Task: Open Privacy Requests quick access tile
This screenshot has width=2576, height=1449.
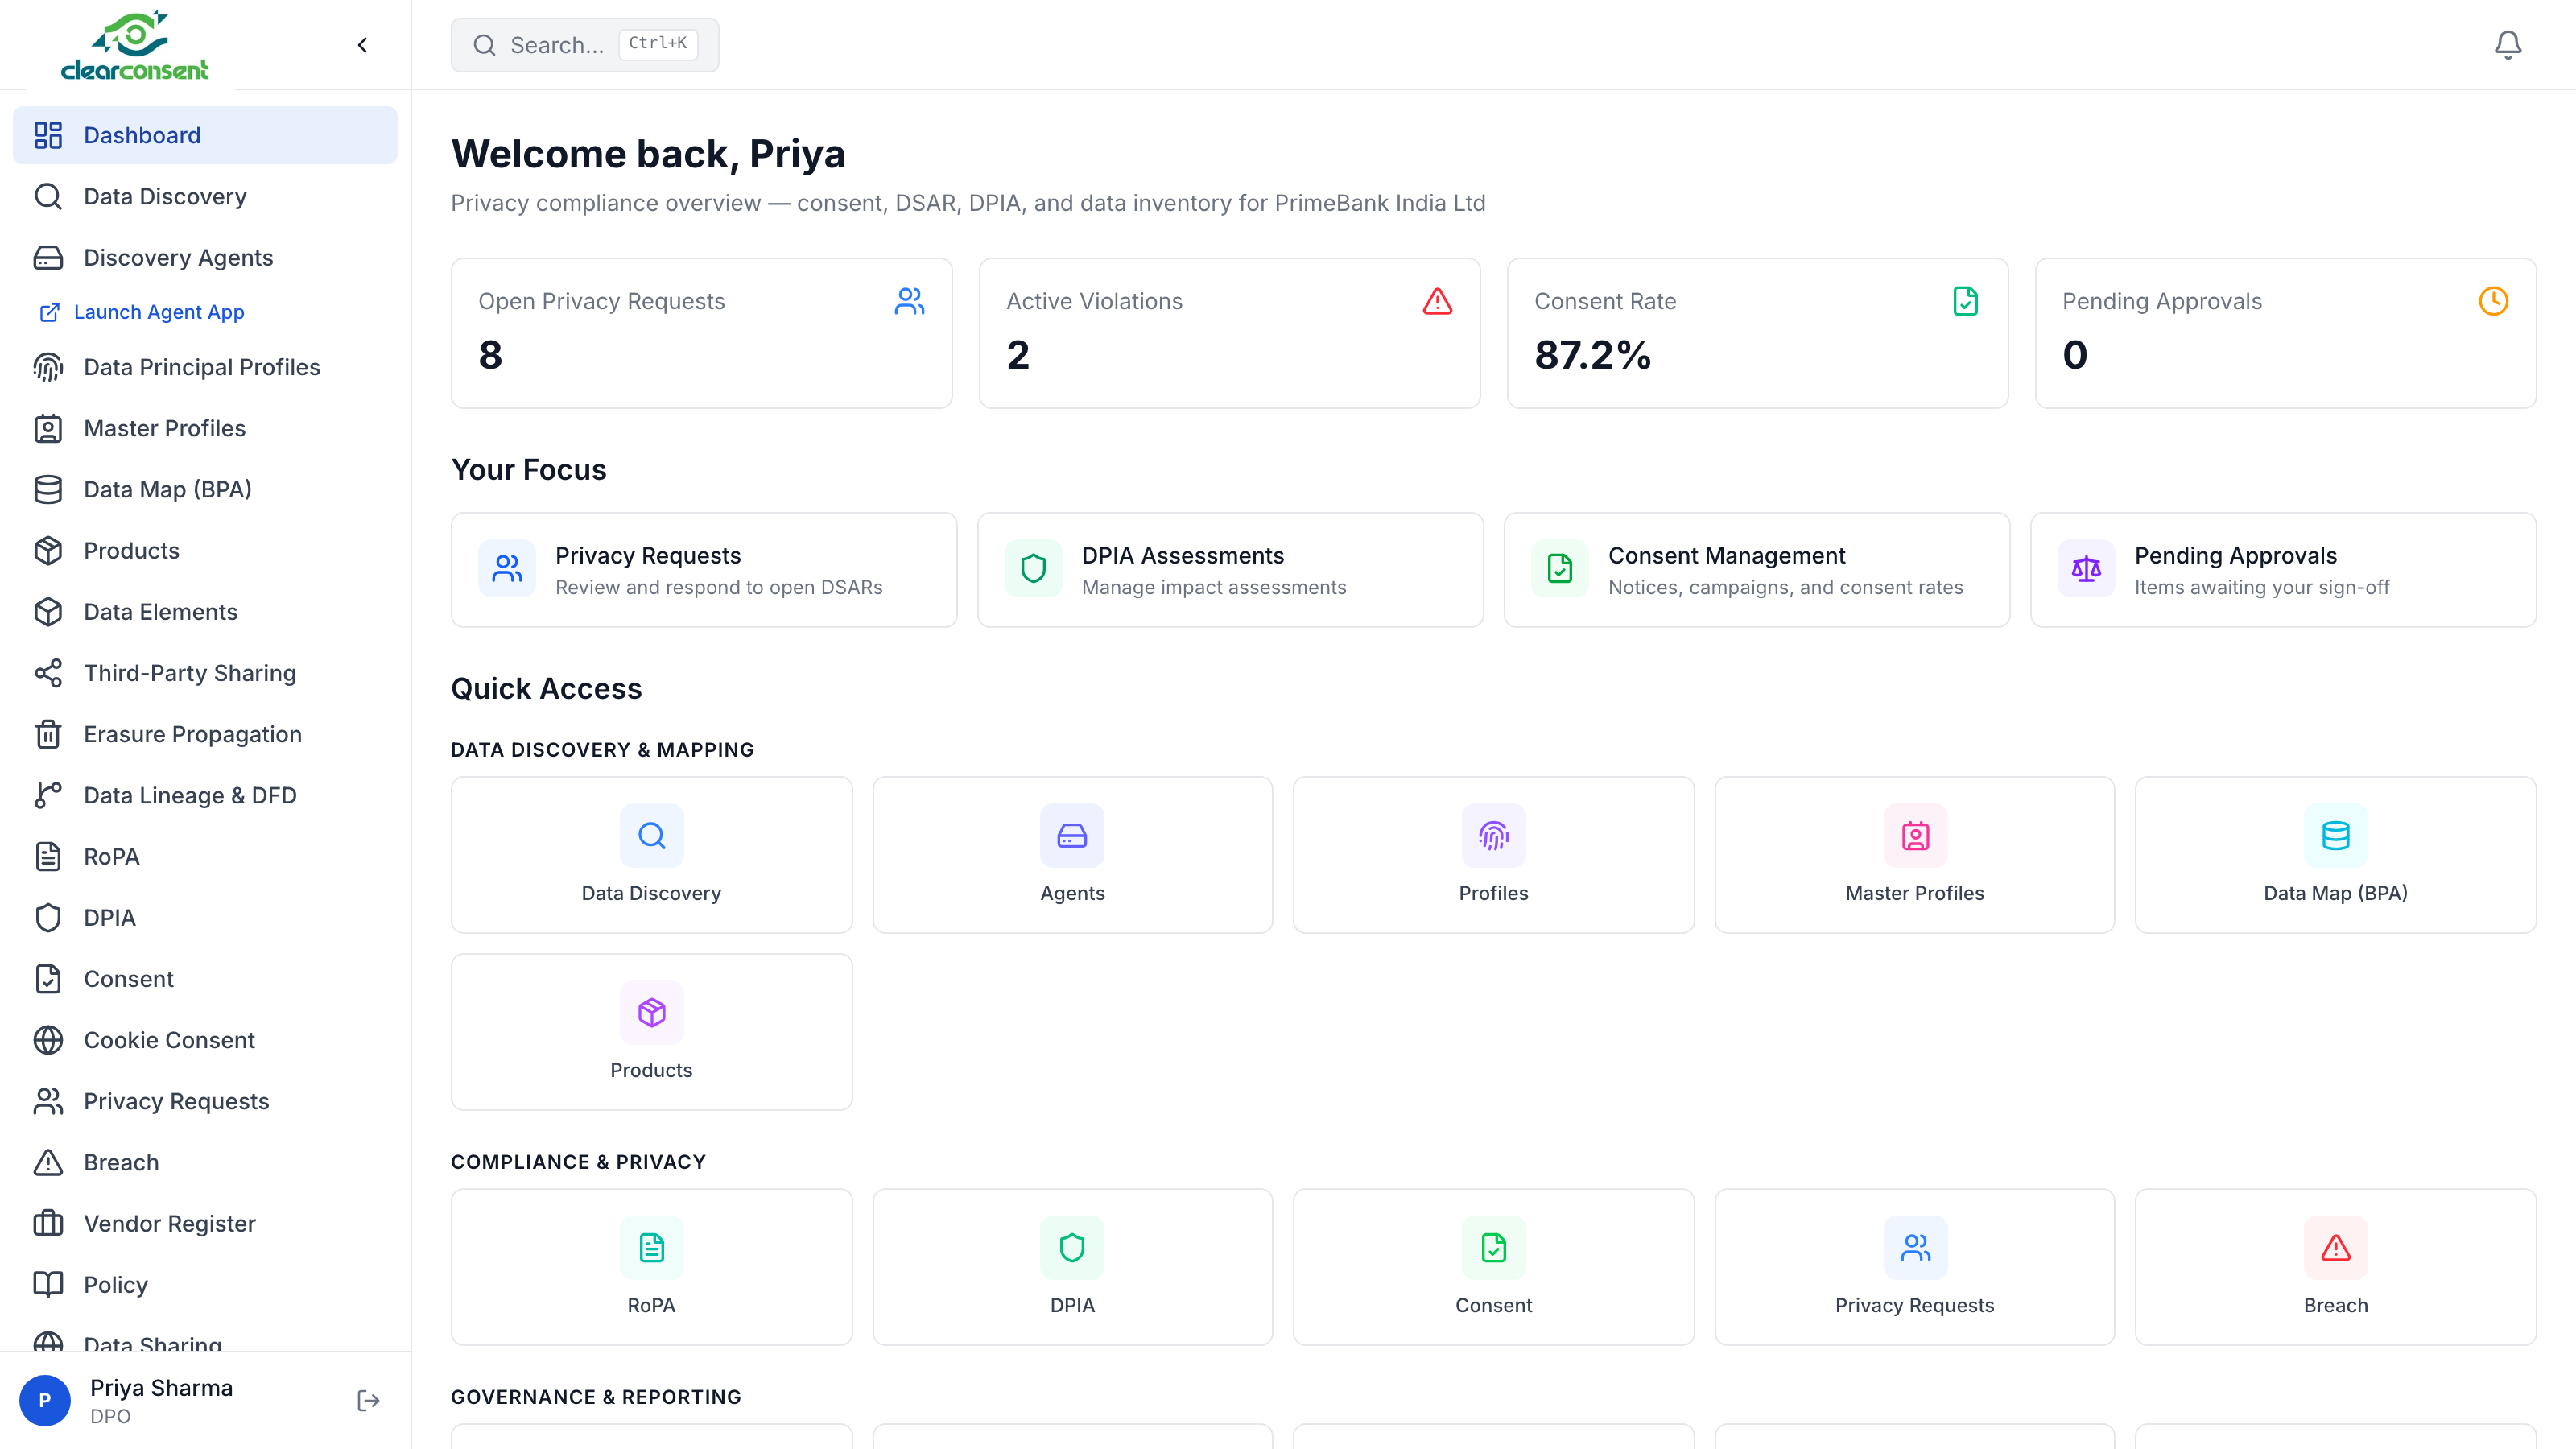Action: [1914, 1267]
